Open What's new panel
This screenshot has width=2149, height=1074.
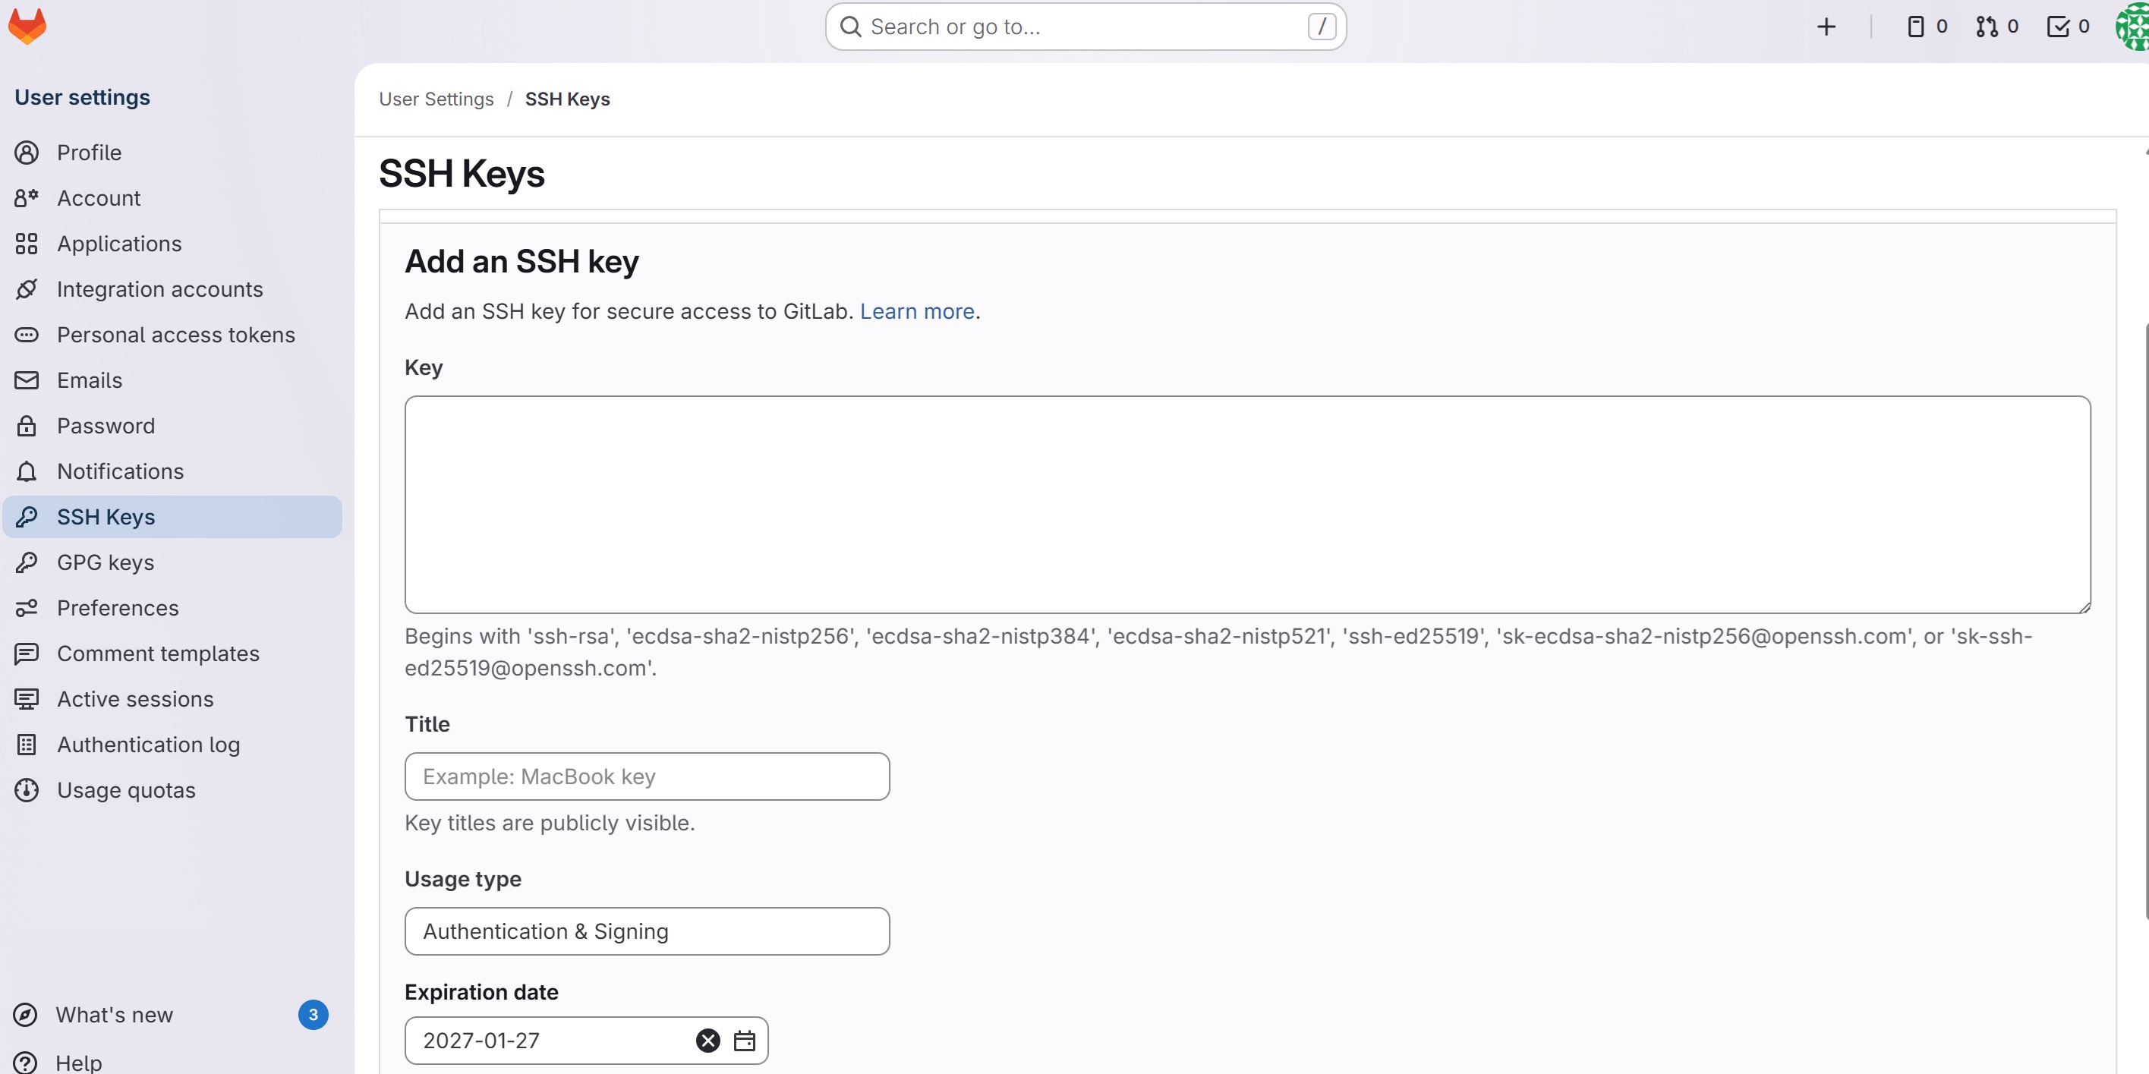tap(113, 1014)
